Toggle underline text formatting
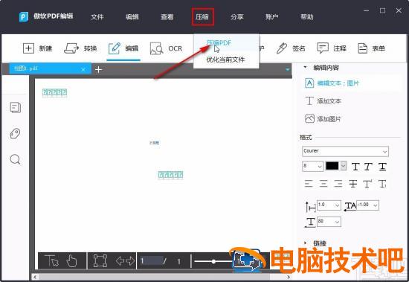The width and height of the screenshot is (409, 282). 382,167
